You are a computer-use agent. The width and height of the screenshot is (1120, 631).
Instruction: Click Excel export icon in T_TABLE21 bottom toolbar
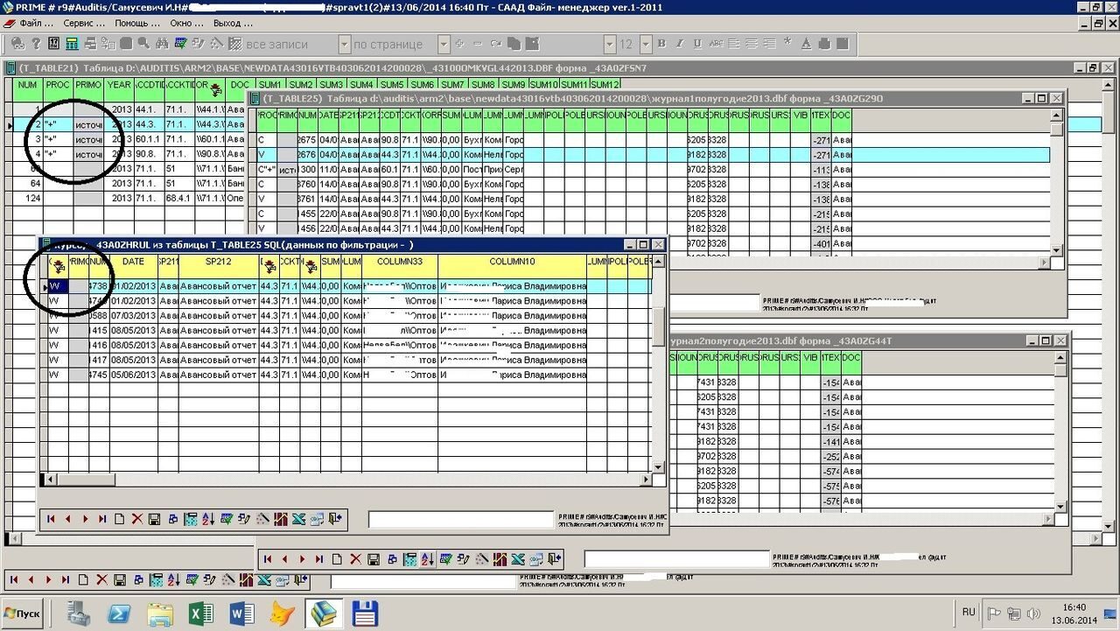point(263,580)
